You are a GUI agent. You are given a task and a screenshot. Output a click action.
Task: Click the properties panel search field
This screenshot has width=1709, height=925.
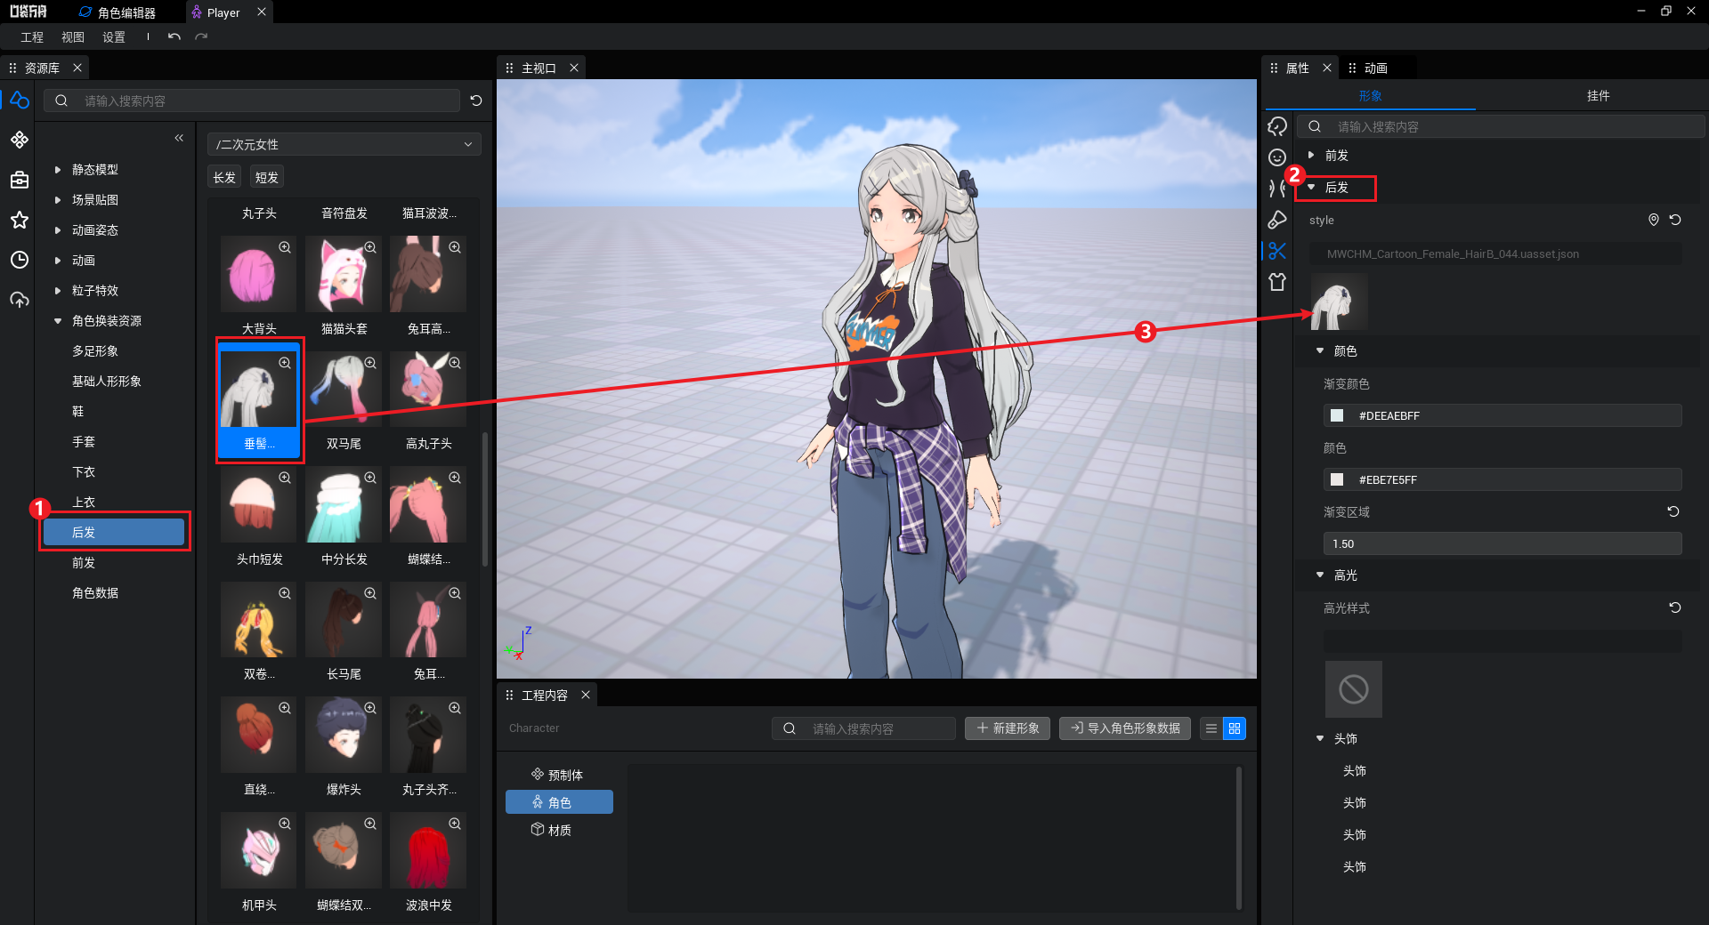coord(1501,126)
